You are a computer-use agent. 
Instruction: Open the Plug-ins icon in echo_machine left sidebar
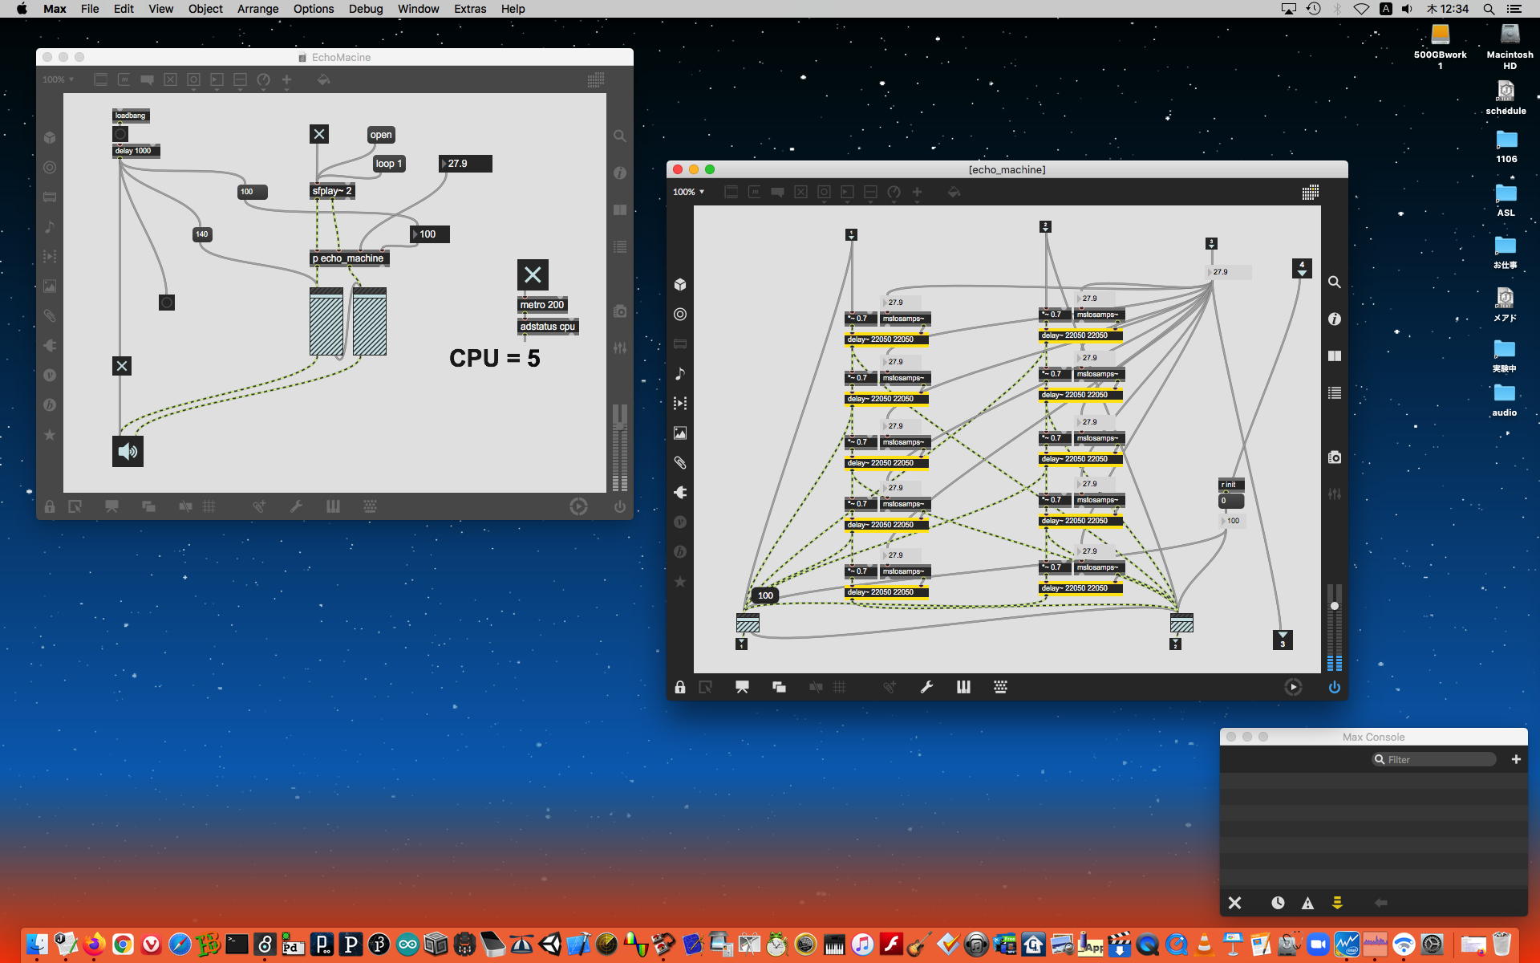[680, 493]
